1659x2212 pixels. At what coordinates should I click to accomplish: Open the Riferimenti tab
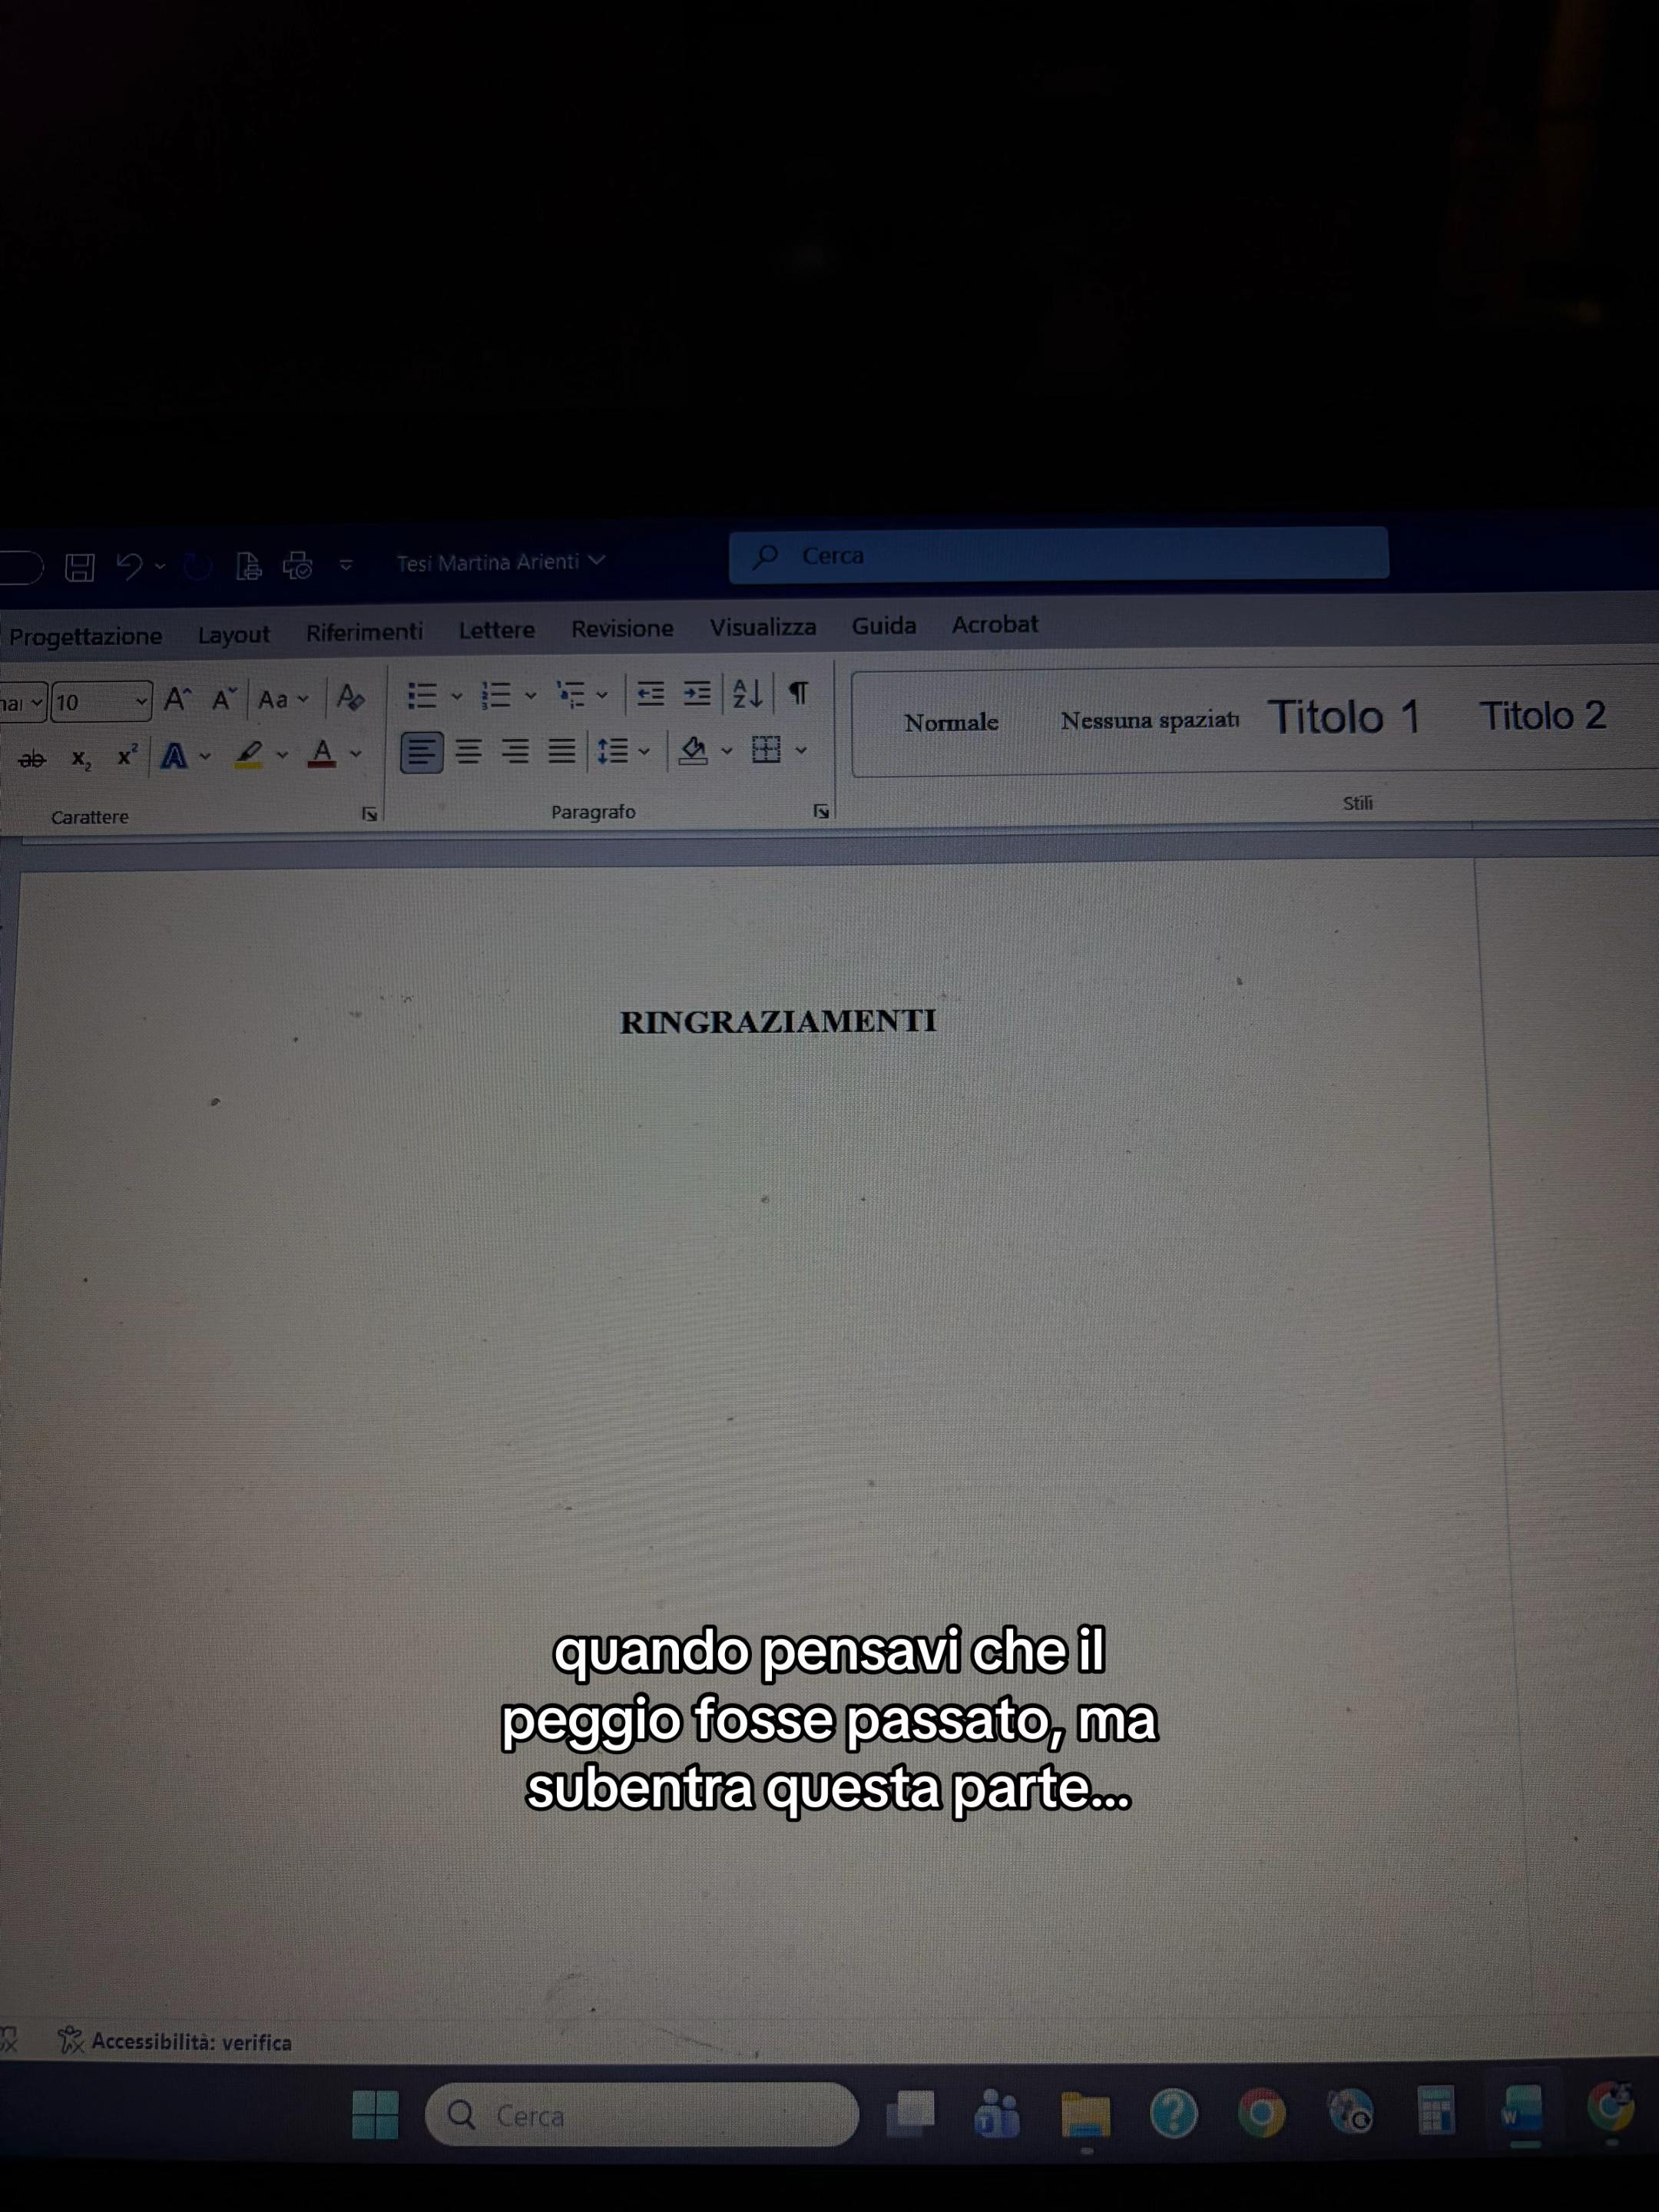[x=364, y=632]
